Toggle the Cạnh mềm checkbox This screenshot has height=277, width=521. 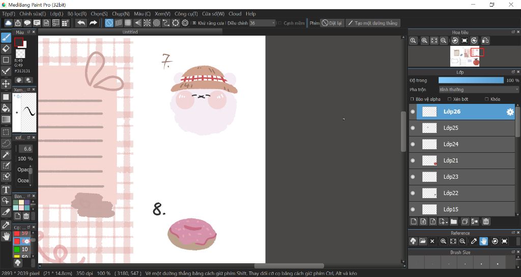[x=280, y=23]
